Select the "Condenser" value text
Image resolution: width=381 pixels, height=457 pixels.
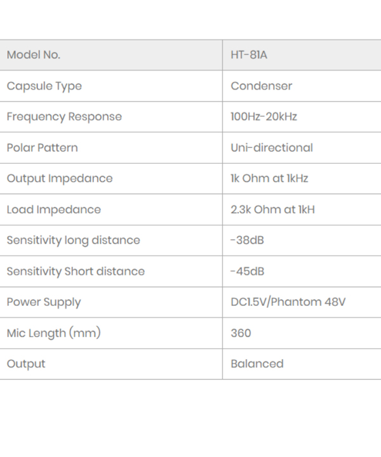[x=262, y=86]
